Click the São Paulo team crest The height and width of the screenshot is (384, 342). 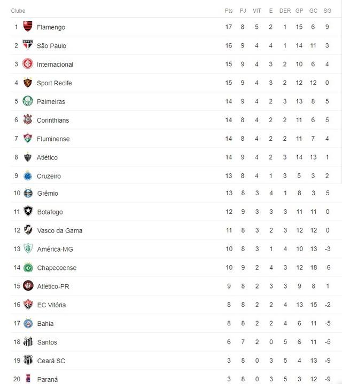pos(28,45)
